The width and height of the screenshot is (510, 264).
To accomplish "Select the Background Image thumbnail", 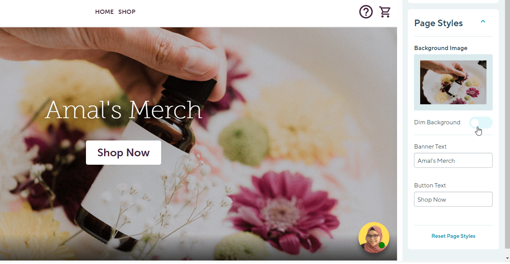I will click(453, 82).
